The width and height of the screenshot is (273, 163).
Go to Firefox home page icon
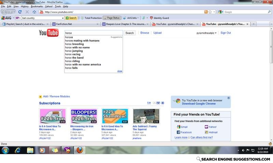(34, 12)
